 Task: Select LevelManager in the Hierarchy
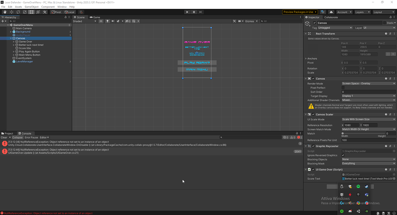click(x=24, y=62)
